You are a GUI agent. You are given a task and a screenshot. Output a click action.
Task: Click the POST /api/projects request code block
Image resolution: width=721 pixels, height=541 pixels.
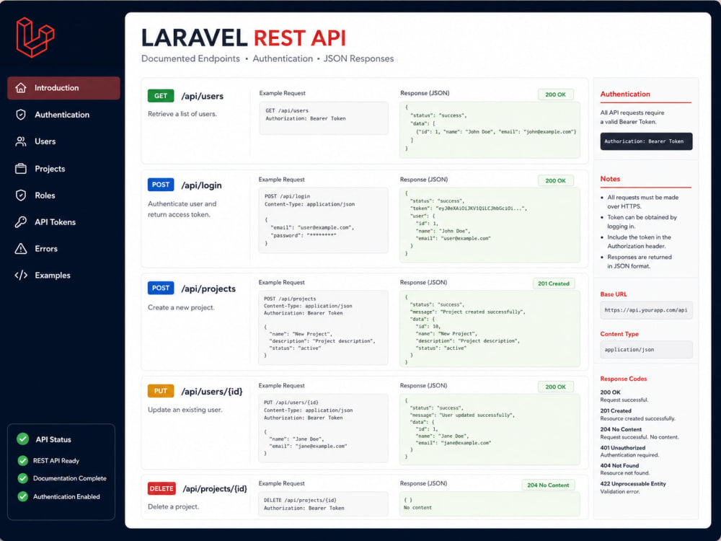[323, 327]
